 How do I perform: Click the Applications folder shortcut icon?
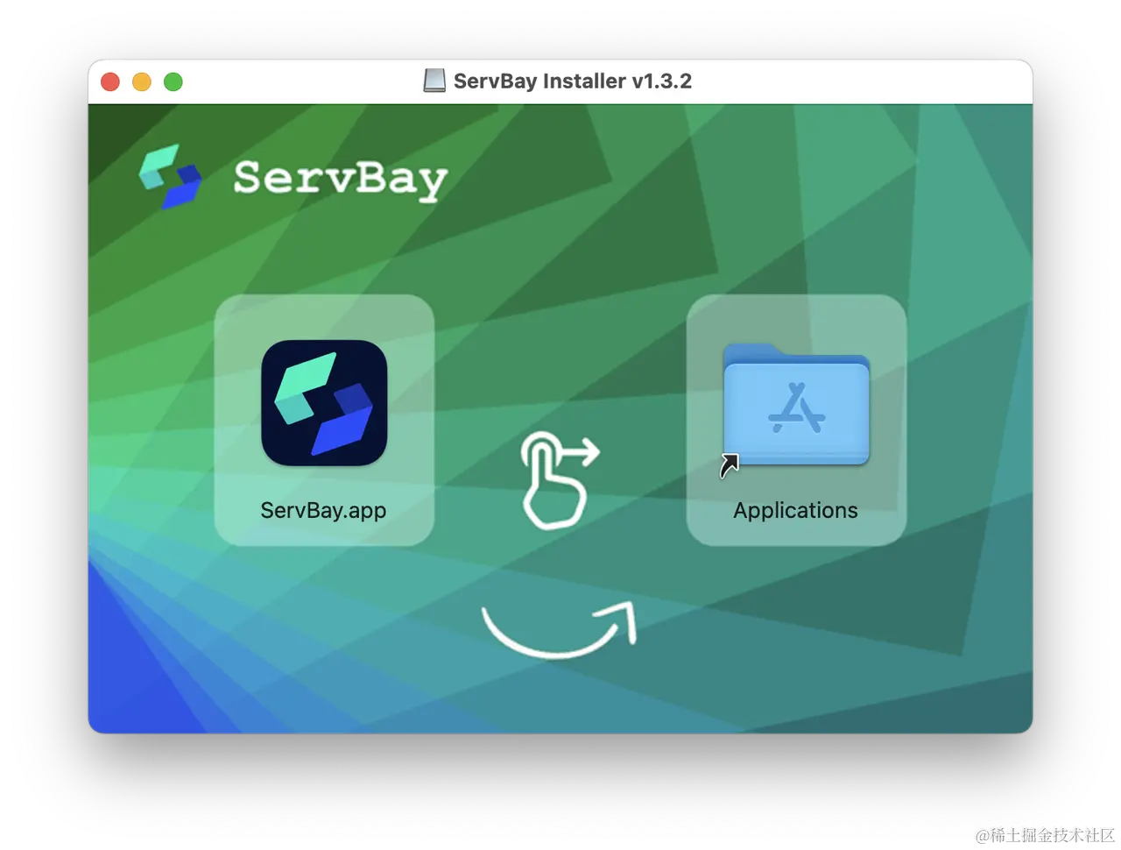tap(796, 406)
